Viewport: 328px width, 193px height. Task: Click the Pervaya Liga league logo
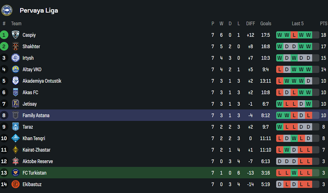click(7, 10)
